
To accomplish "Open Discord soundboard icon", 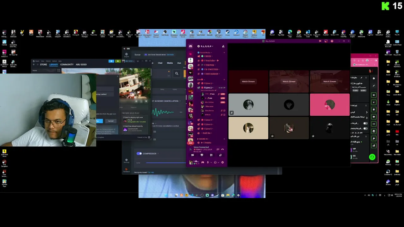I will point(220,155).
